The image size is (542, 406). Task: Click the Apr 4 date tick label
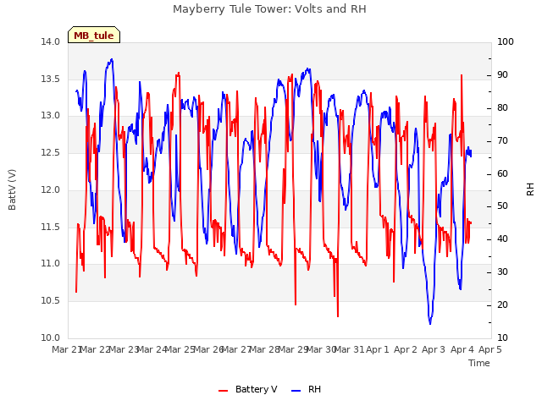coord(462,349)
